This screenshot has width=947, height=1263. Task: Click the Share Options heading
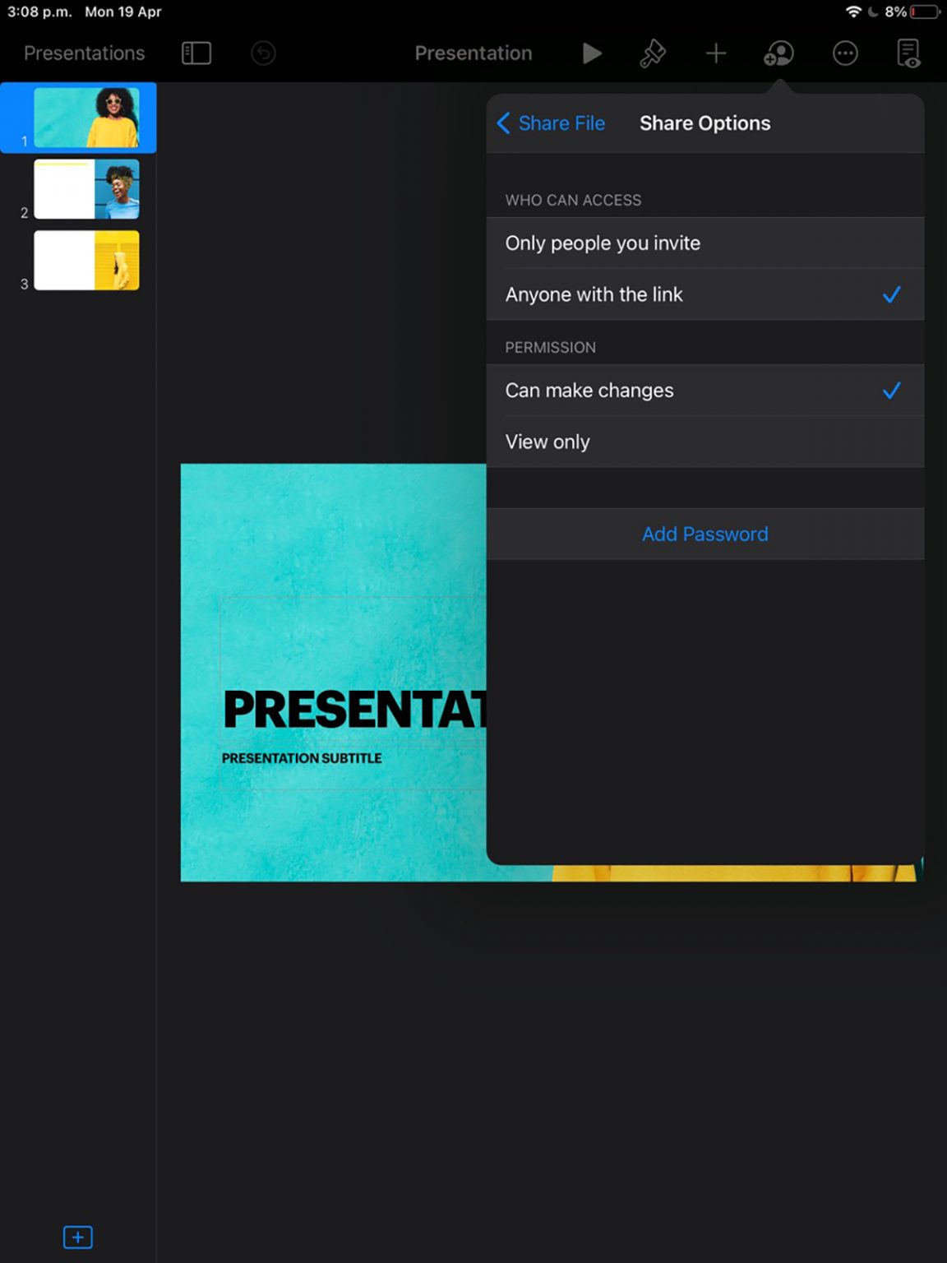[x=704, y=123]
